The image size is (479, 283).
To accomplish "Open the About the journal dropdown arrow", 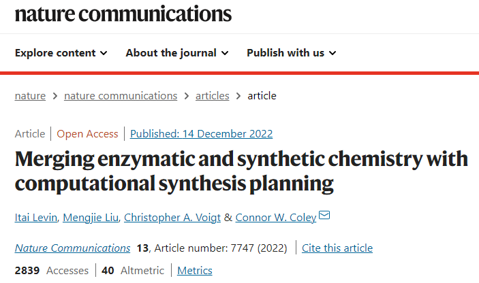I will [x=225, y=53].
